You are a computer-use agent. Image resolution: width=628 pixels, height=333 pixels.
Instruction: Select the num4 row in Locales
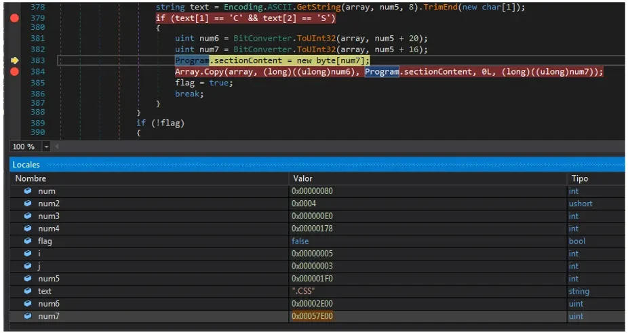(x=317, y=229)
